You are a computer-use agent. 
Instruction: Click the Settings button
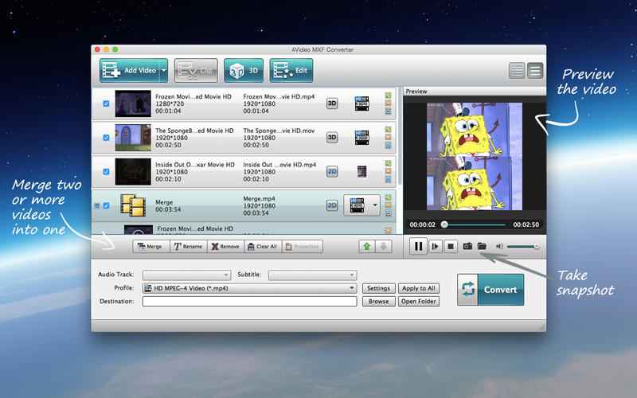[x=379, y=288]
